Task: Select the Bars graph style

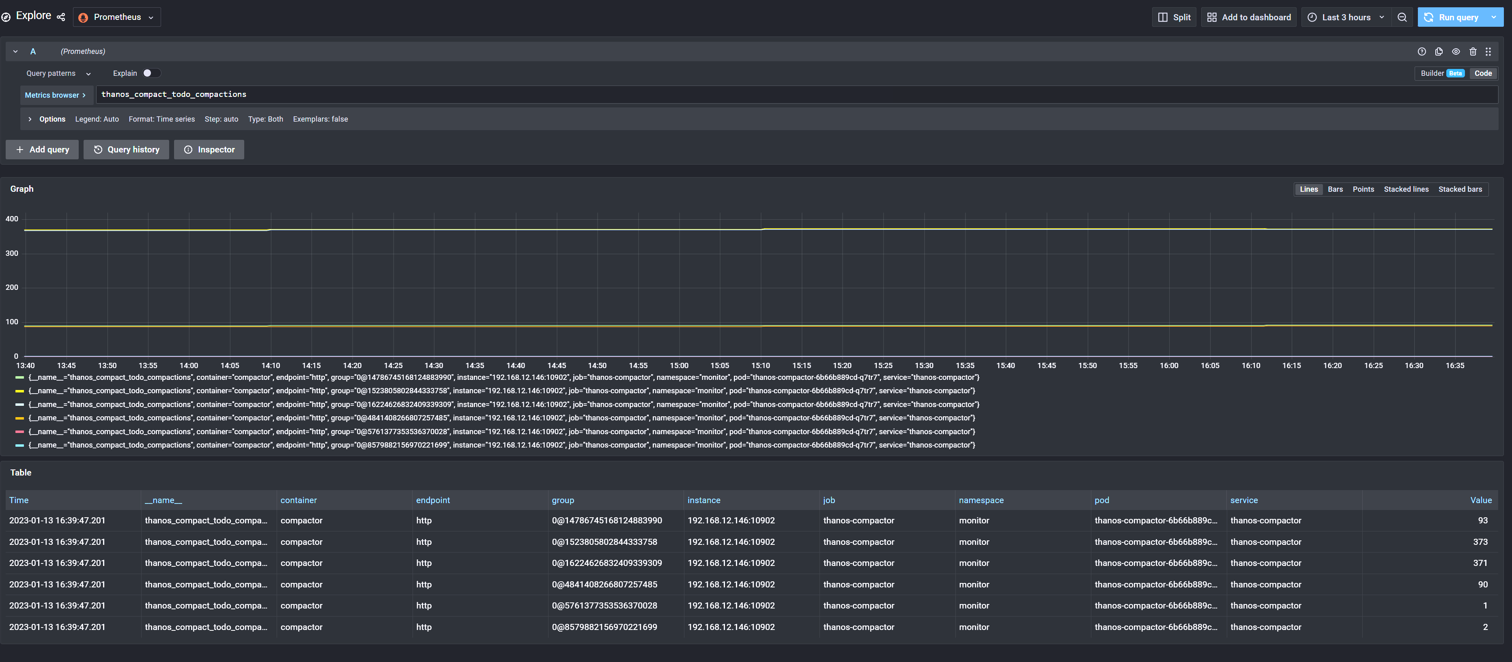Action: point(1335,189)
